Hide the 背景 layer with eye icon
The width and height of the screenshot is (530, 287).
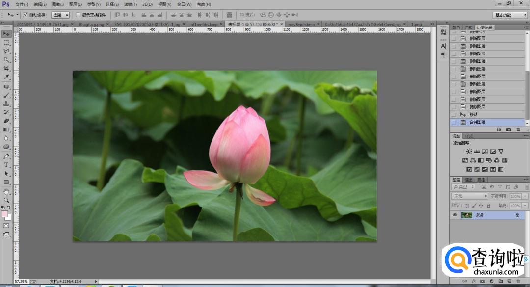coord(455,215)
